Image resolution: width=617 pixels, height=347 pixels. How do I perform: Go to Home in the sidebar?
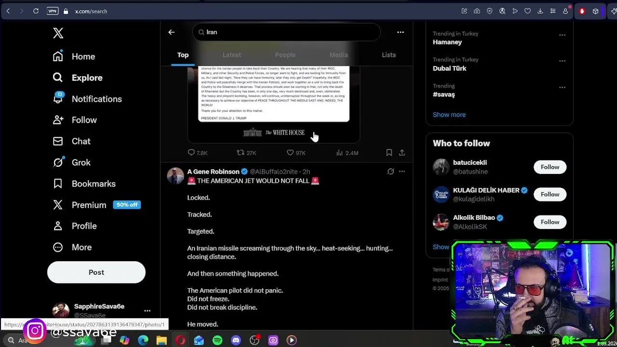pyautogui.click(x=74, y=56)
